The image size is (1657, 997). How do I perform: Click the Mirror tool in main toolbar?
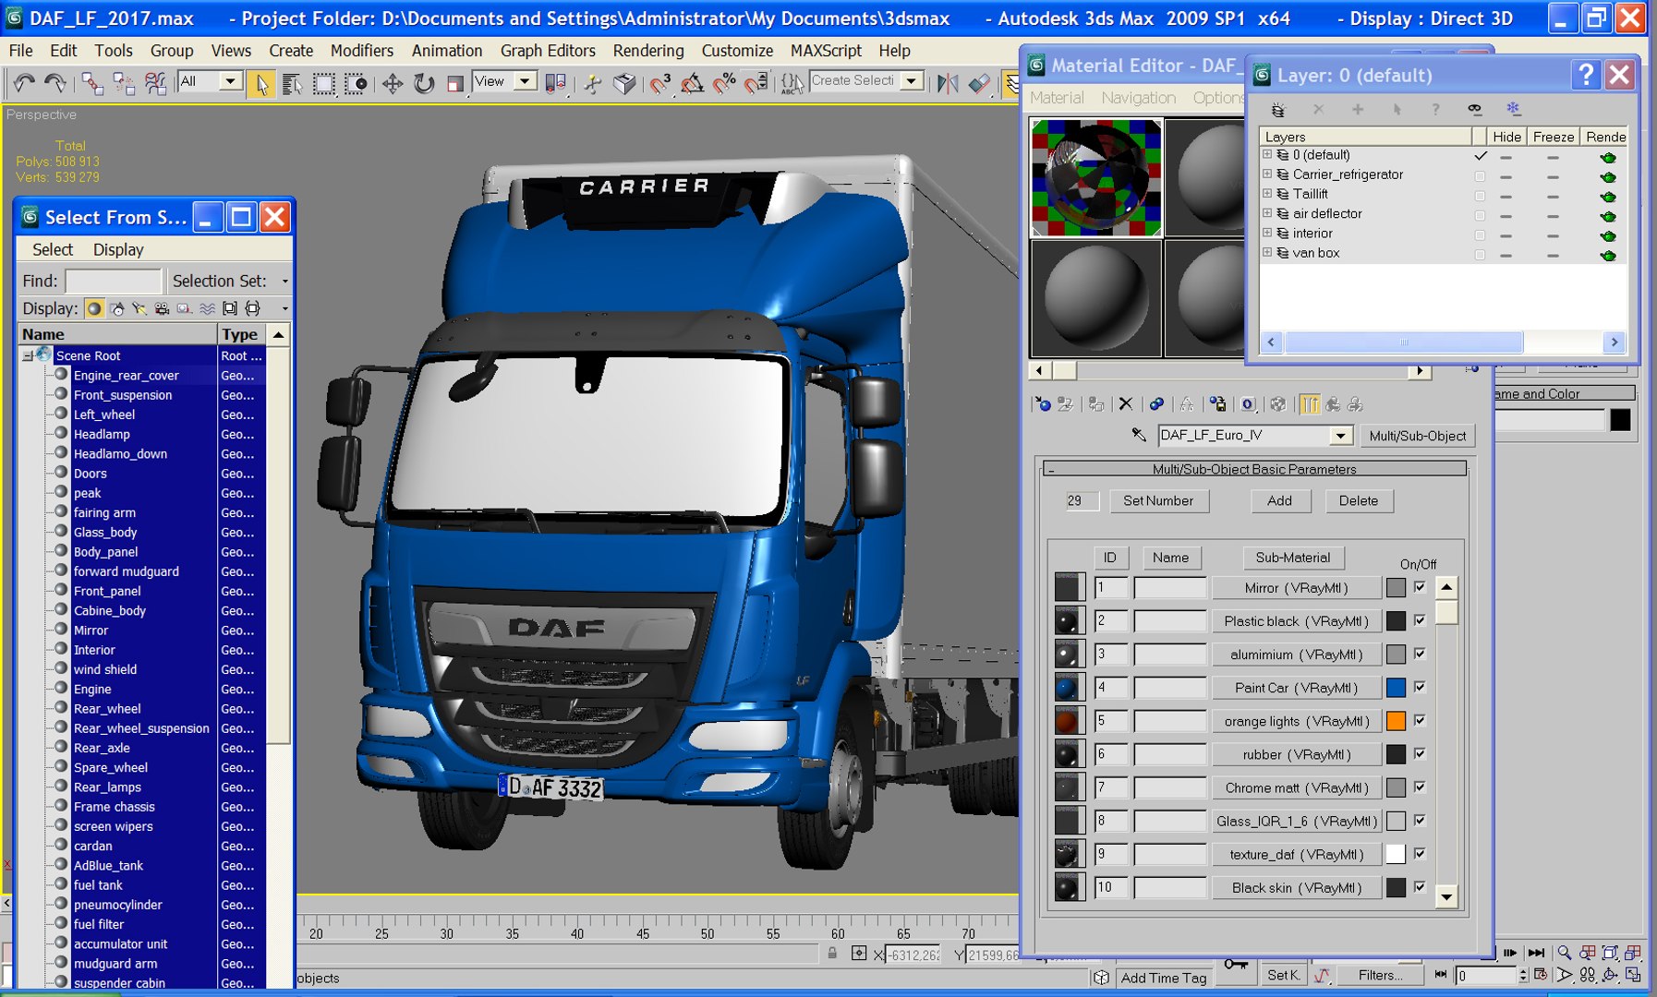[x=948, y=84]
